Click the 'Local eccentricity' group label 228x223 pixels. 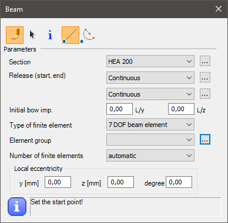(x=38, y=169)
